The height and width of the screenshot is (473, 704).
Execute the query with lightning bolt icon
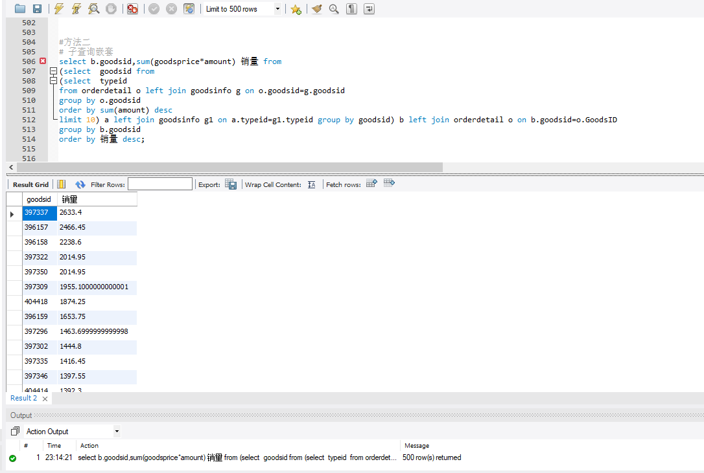59,9
